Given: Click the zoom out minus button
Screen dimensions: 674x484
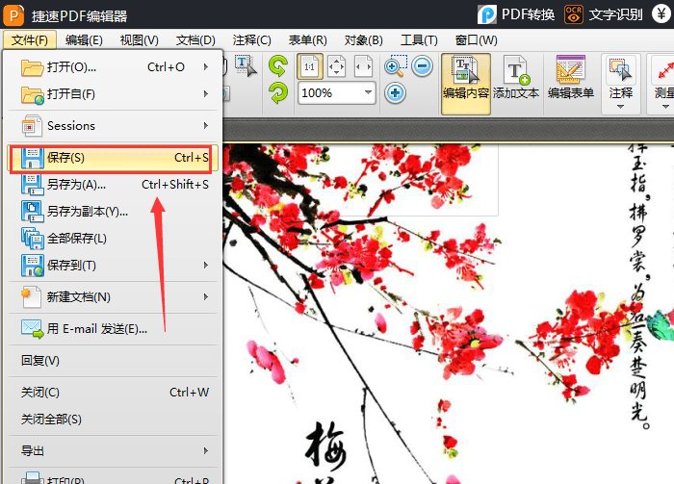Looking at the screenshot, I should (x=422, y=66).
